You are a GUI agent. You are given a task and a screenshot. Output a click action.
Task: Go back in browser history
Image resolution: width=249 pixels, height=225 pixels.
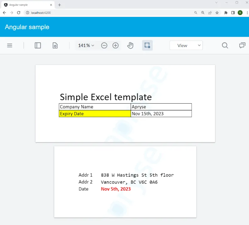click(x=4, y=13)
